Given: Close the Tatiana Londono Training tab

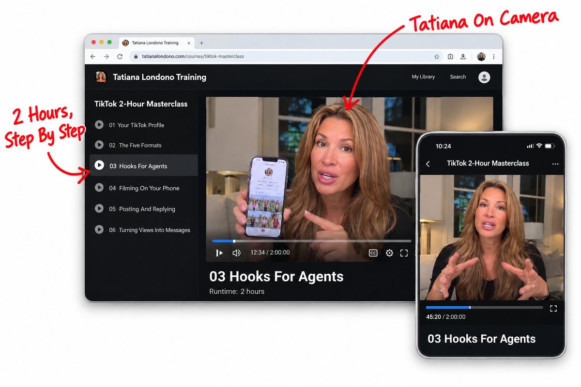Looking at the screenshot, I should click(189, 43).
